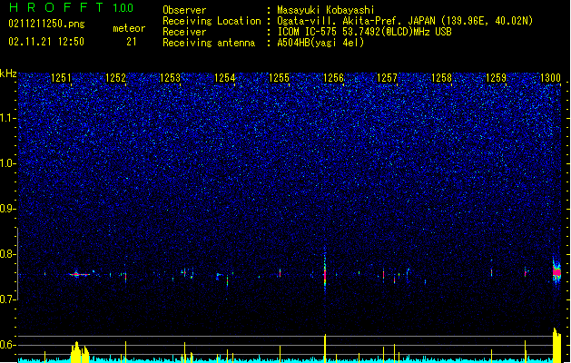
Task: Click the long horizontal echo near 1251
Action: [x=79, y=274]
